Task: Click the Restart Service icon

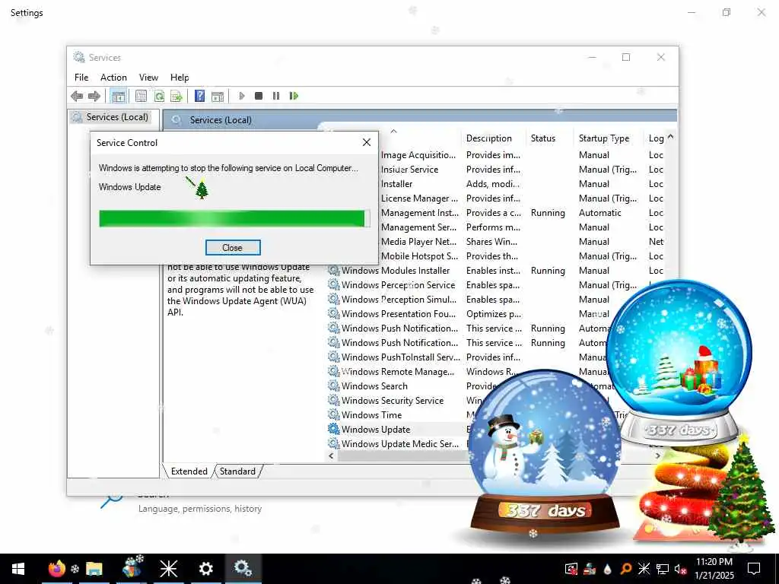Action: coord(294,96)
